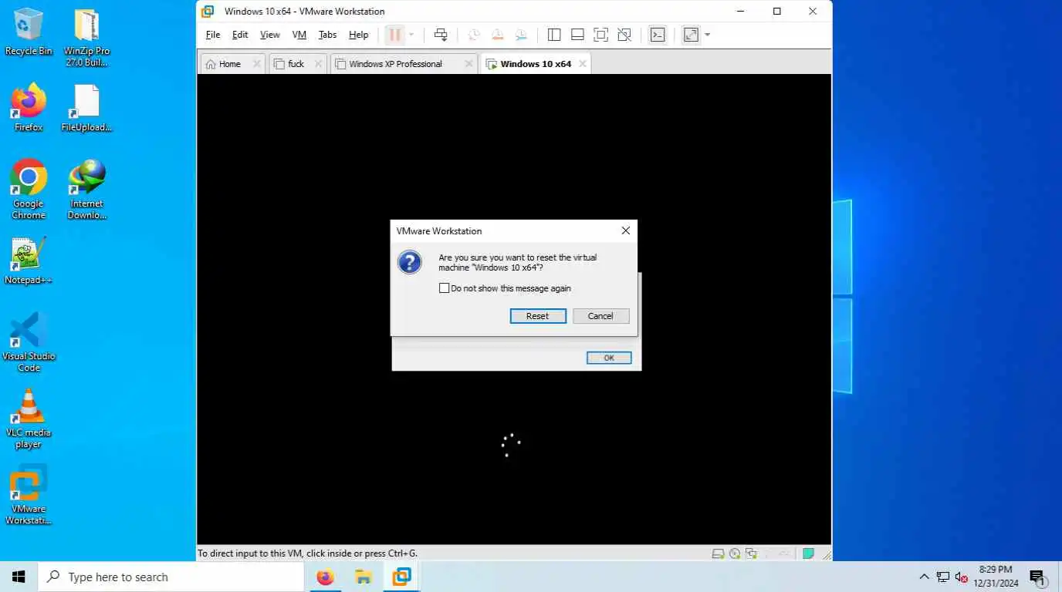Open the Edit menu
1062x592 pixels.
coord(240,35)
